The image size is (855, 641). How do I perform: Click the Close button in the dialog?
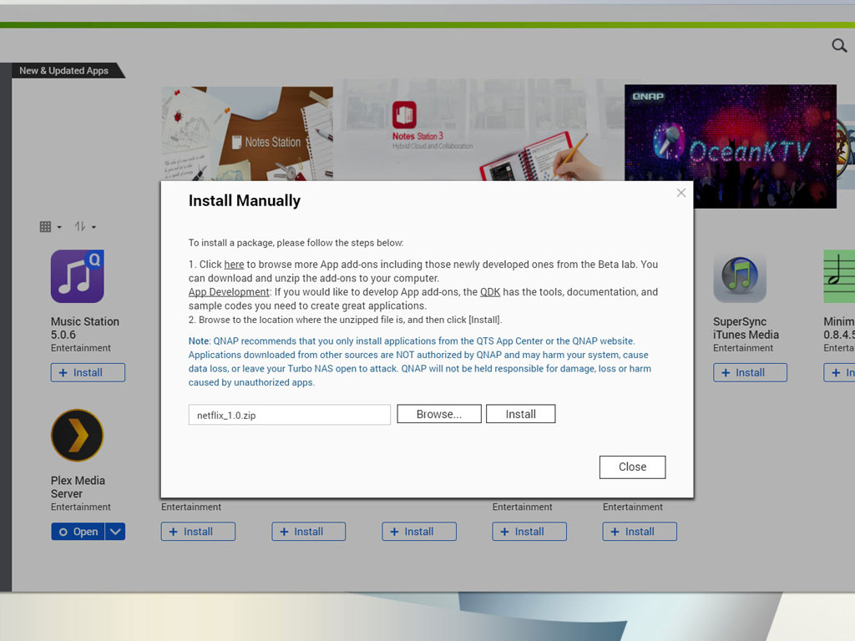633,467
